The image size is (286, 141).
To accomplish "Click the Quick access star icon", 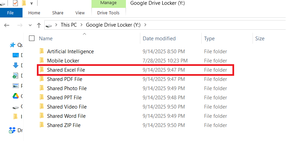I will click(13, 45).
